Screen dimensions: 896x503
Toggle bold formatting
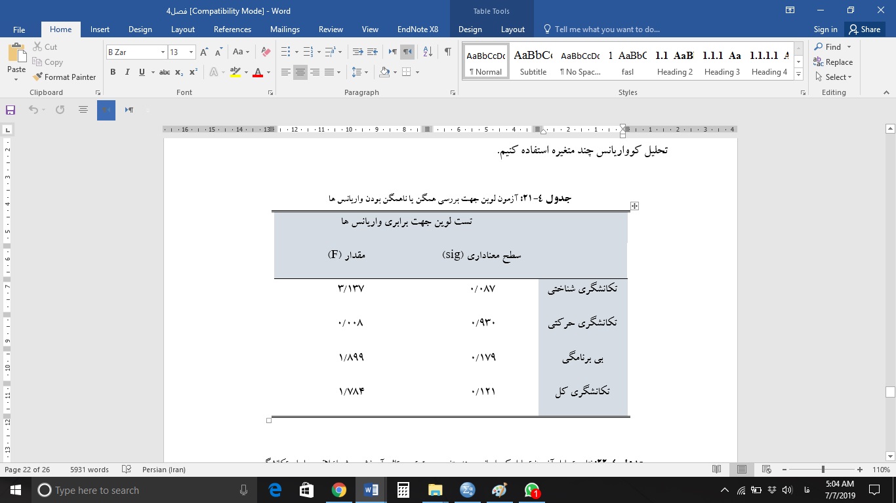pyautogui.click(x=112, y=72)
